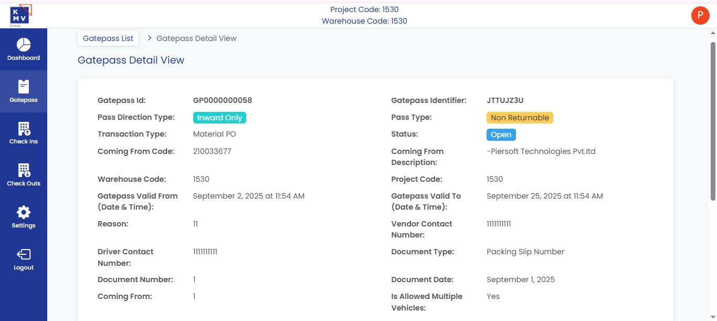Click the vertical page scrollbar
Viewport: 717px width, 321px height.
point(713,121)
